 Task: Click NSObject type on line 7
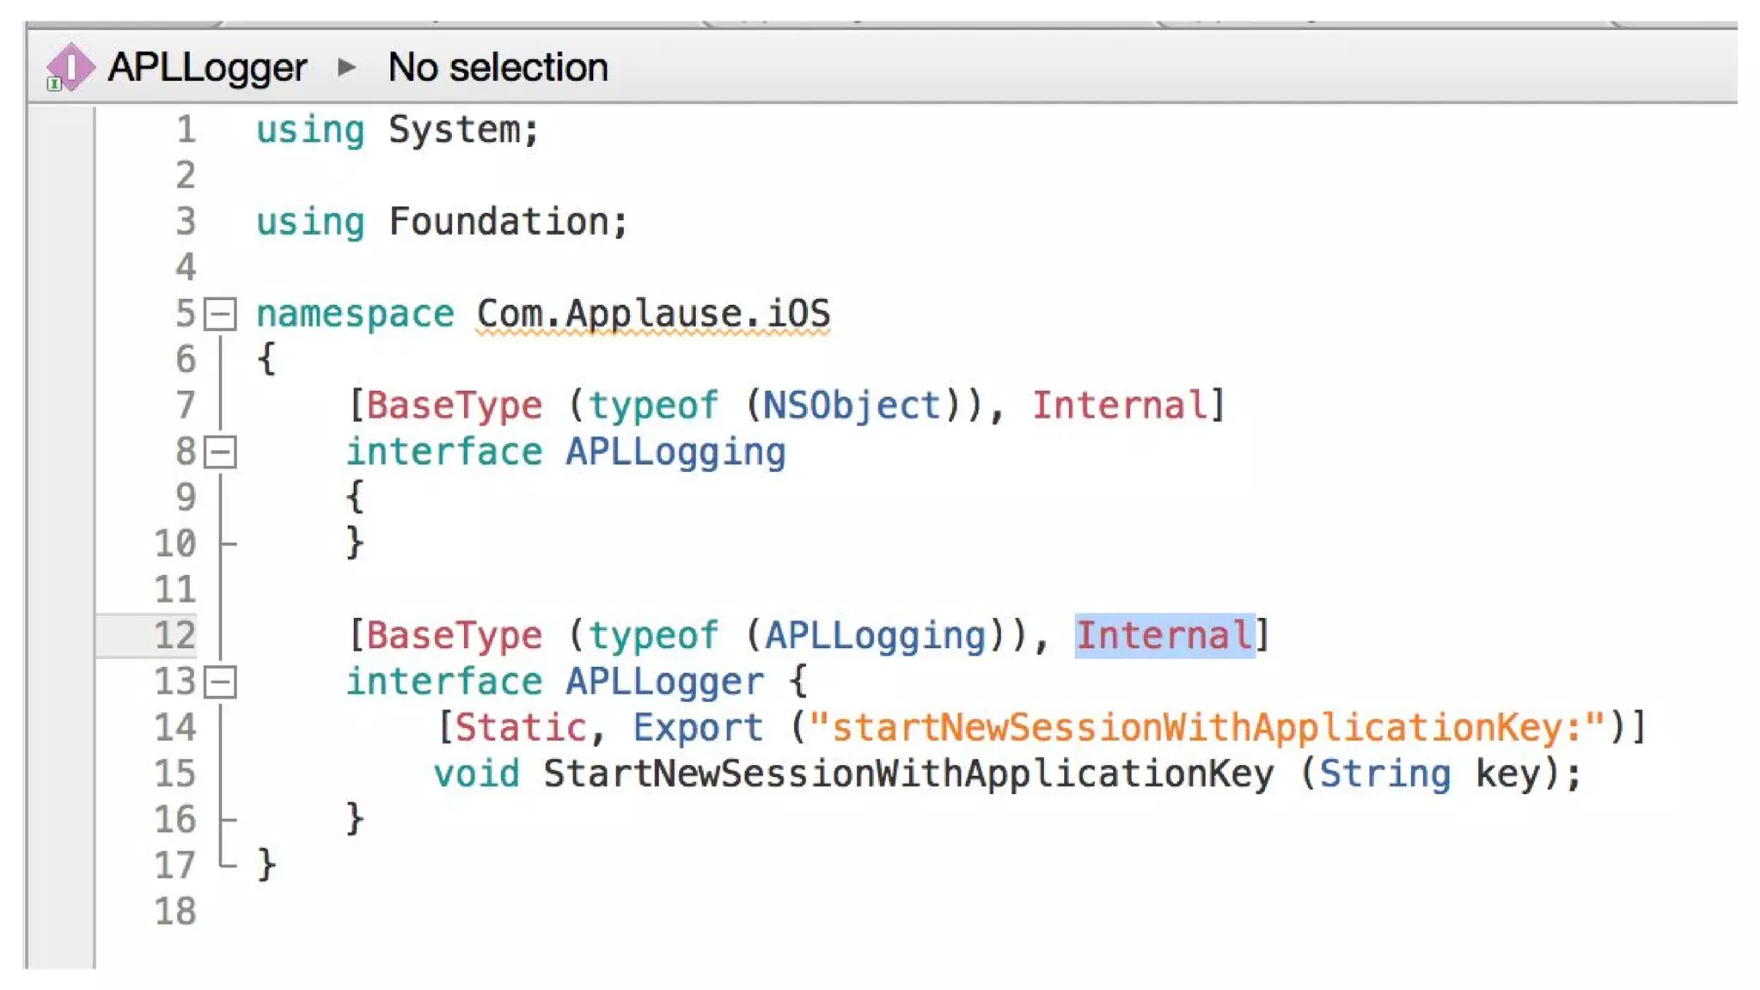point(852,406)
